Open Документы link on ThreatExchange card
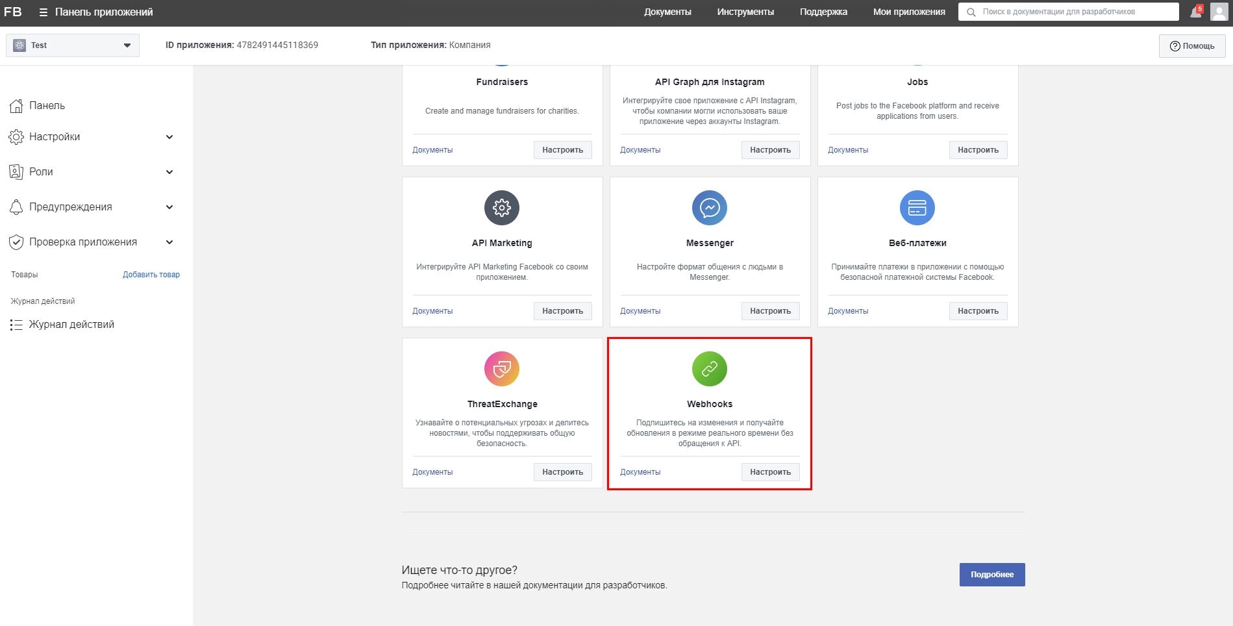1233x626 pixels. [432, 472]
